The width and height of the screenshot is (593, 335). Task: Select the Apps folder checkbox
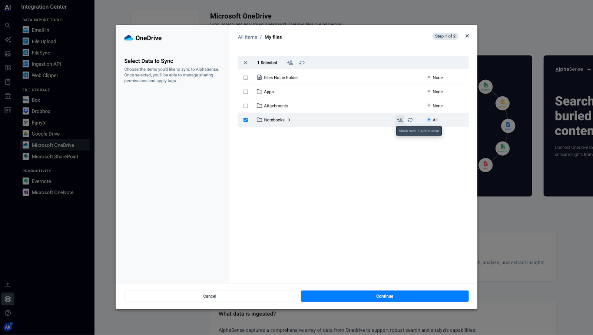(x=245, y=92)
